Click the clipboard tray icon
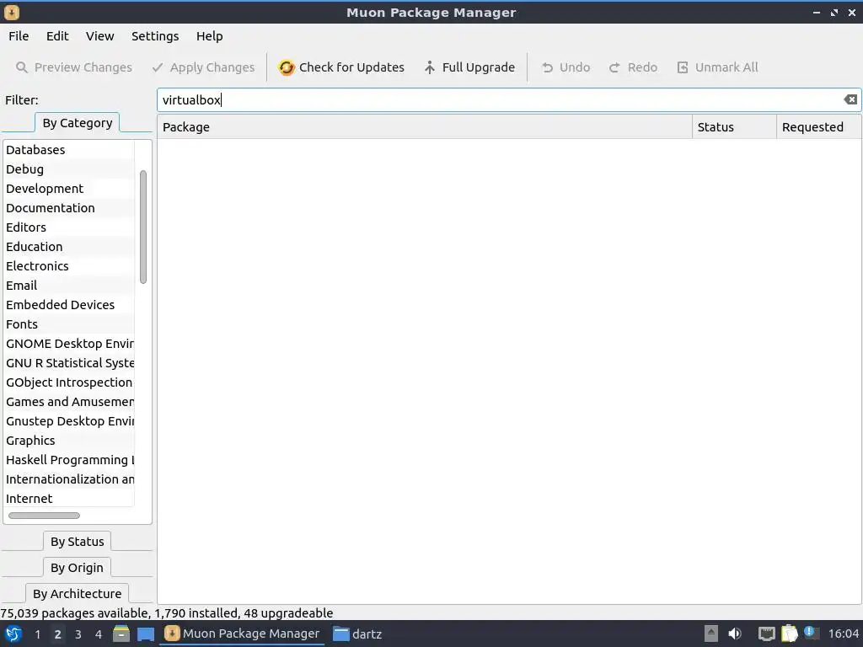Image resolution: width=863 pixels, height=647 pixels. (x=789, y=634)
